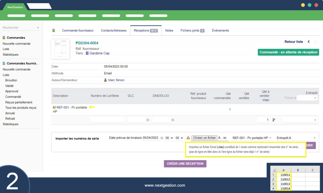This screenshot has width=323, height=193.
Task: Open the DMD/DLUO date calendar picker
Action: (173, 120)
